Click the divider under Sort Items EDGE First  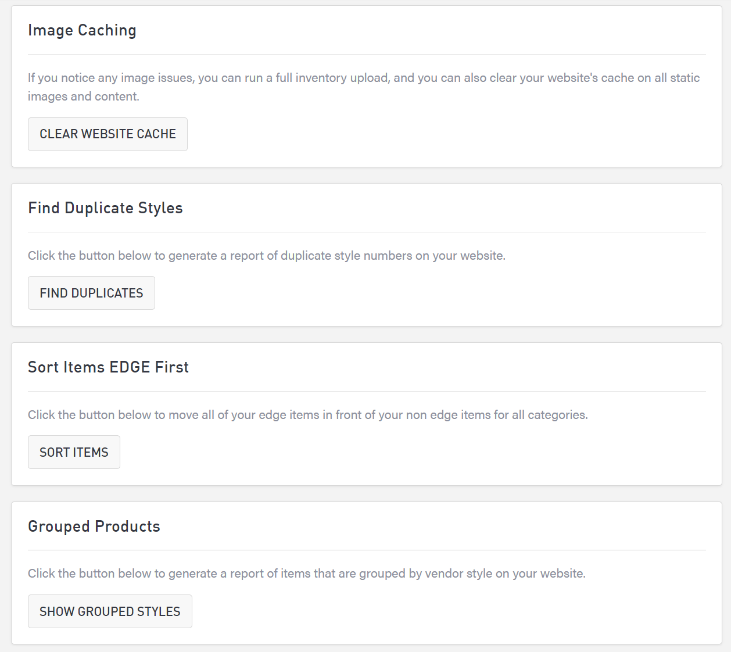[x=367, y=392]
